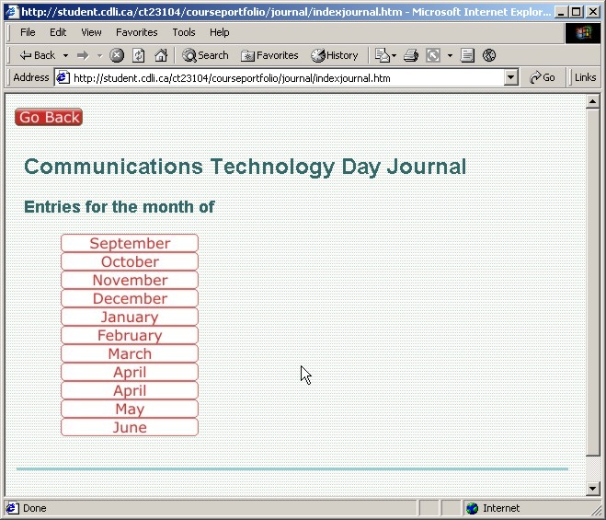This screenshot has width=606, height=520.
Task: Open the Favorites pane from toolbar
Action: [269, 56]
